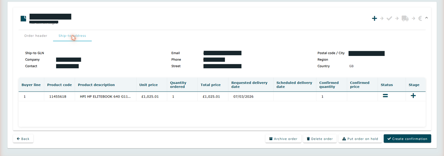Switch to the Order header tab

(36, 36)
